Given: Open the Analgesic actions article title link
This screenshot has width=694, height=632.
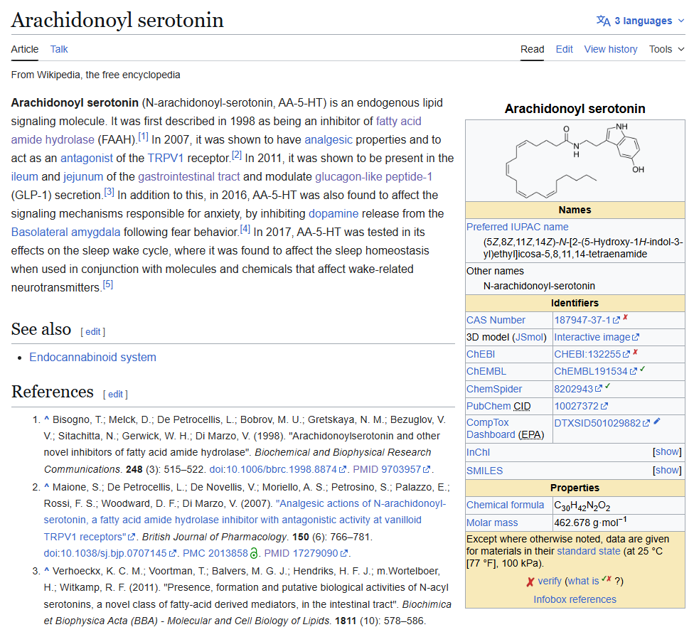Looking at the screenshot, I should (x=245, y=520).
